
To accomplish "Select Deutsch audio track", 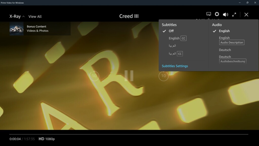I will click(x=225, y=50).
